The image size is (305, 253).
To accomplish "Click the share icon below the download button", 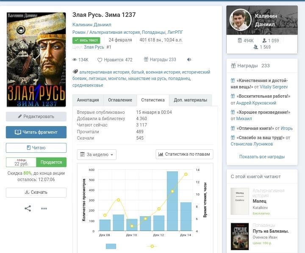I will [28, 208].
